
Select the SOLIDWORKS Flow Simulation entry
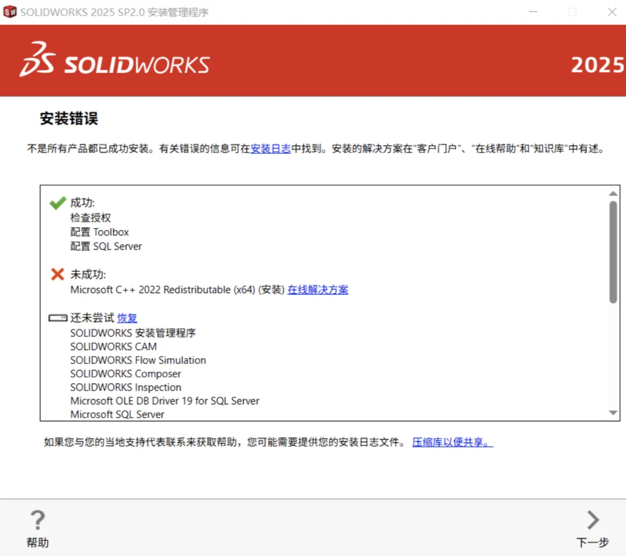click(138, 360)
